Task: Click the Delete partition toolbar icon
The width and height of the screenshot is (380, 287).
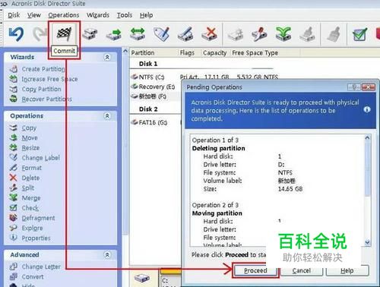Action: pos(210,34)
